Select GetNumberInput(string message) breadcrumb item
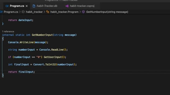The height and width of the screenshot is (95, 170). [x=107, y=12]
